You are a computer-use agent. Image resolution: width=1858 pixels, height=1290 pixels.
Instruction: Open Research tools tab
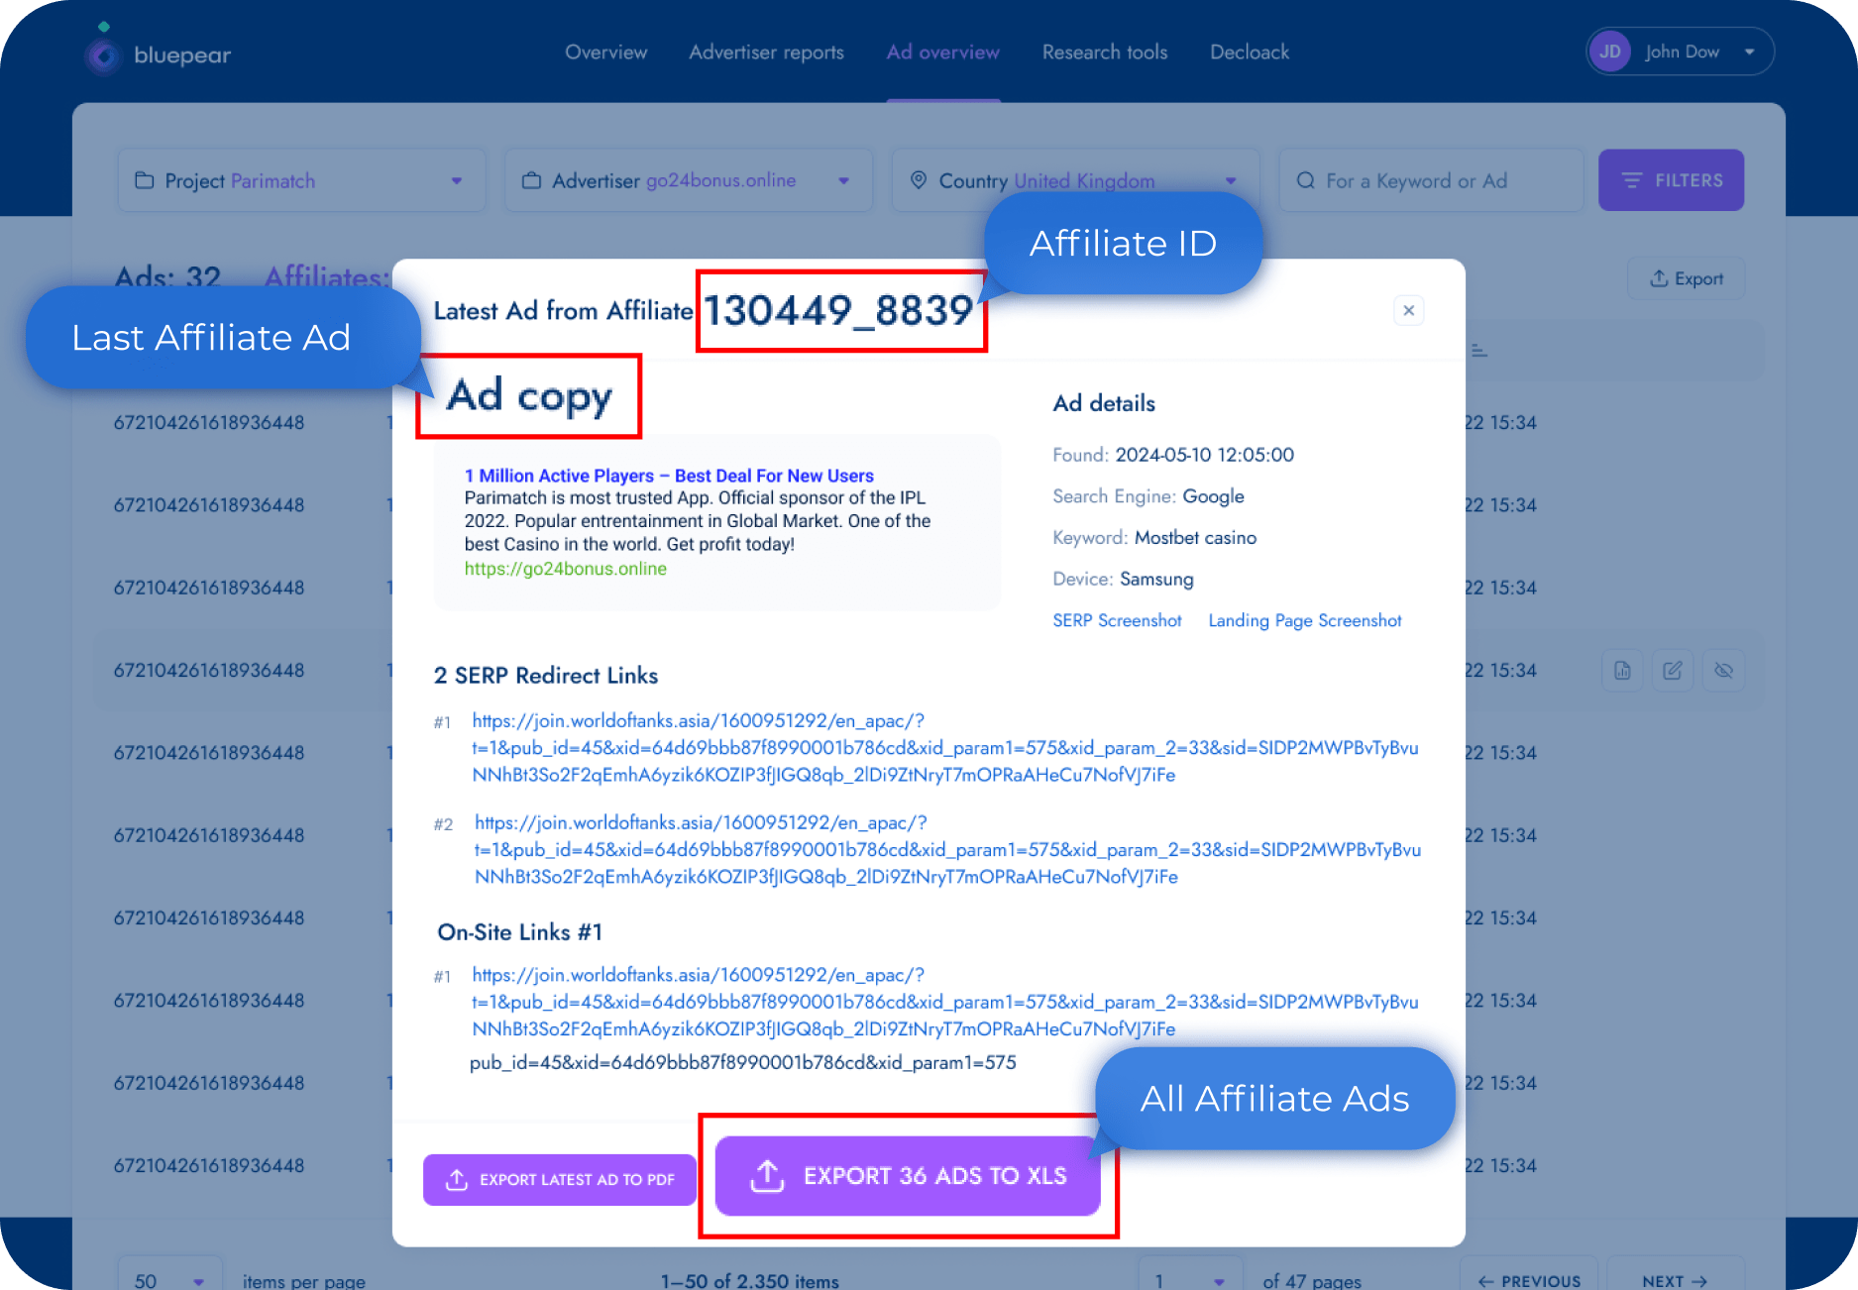1104,52
